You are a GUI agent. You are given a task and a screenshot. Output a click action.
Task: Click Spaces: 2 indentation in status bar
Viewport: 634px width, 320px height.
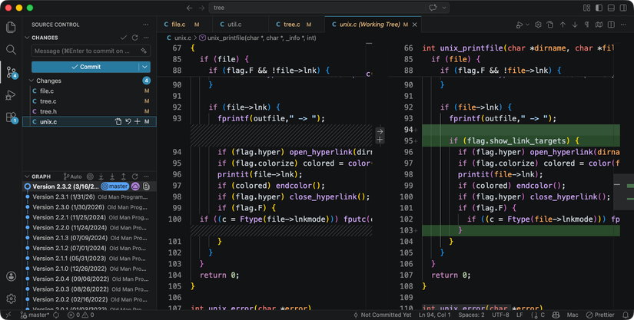coord(471,315)
